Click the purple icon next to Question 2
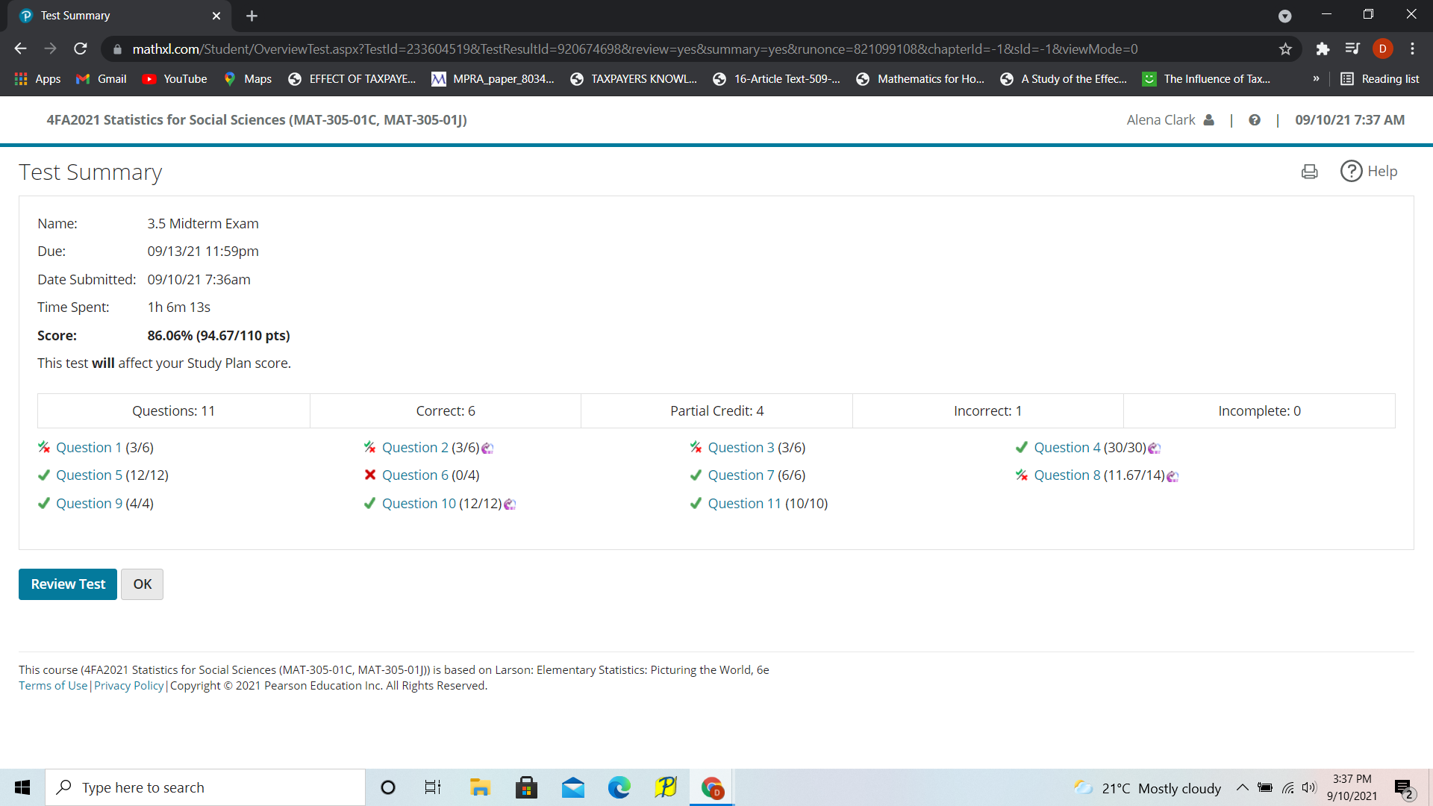 pyautogui.click(x=487, y=449)
